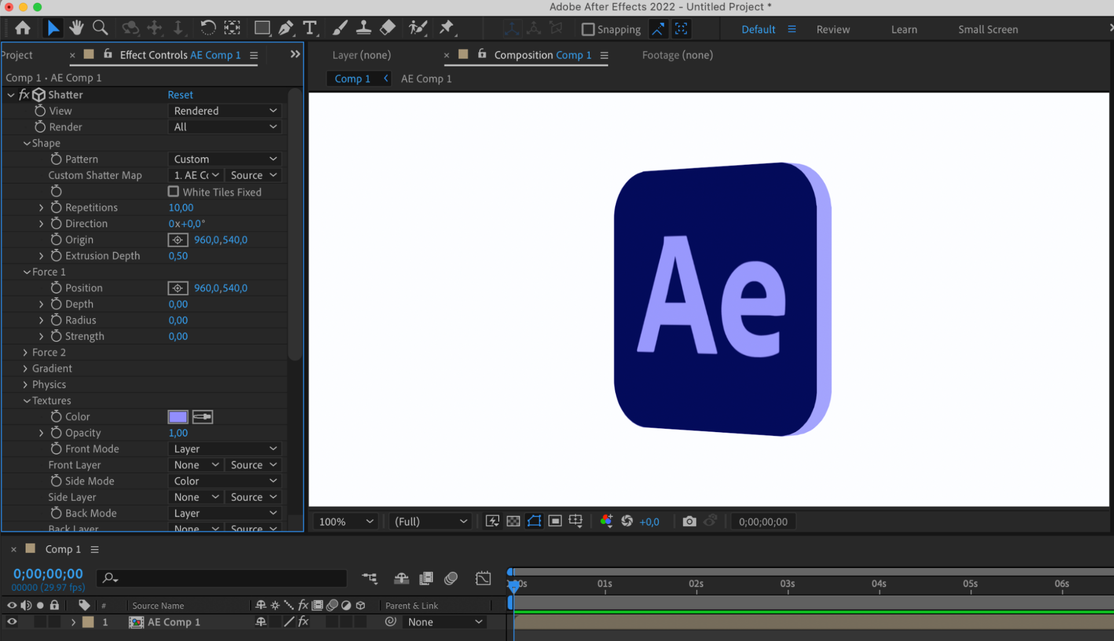The image size is (1114, 641).
Task: Take a snapshot with the camera icon
Action: 689,521
